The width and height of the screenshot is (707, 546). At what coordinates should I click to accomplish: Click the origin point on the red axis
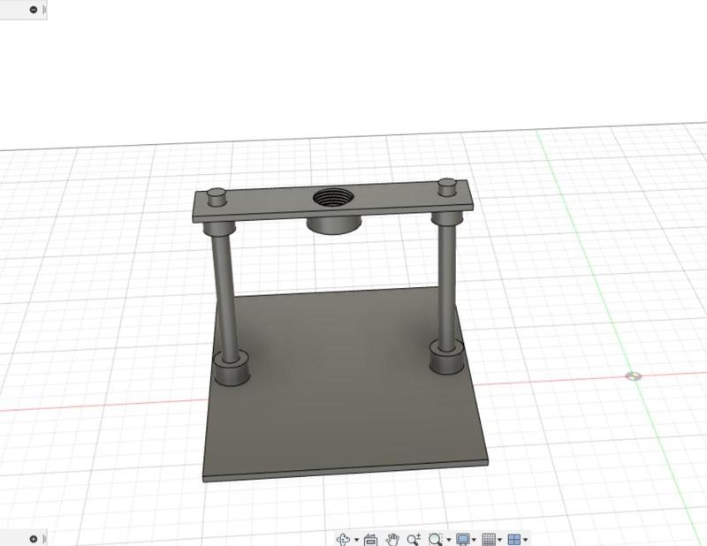(635, 375)
